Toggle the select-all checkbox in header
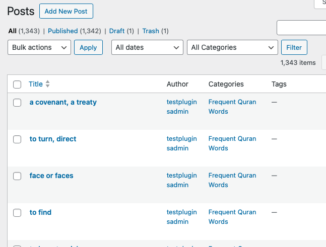326x247 pixels. 17,85
